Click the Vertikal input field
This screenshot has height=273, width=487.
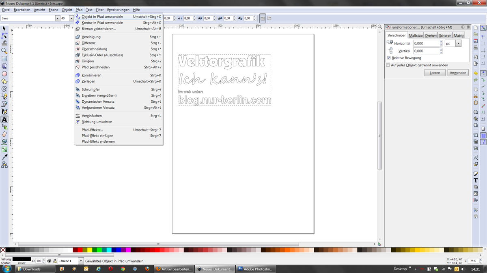point(426,51)
